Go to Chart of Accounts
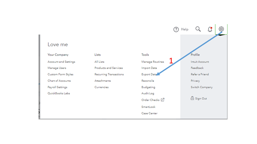 click(x=59, y=81)
